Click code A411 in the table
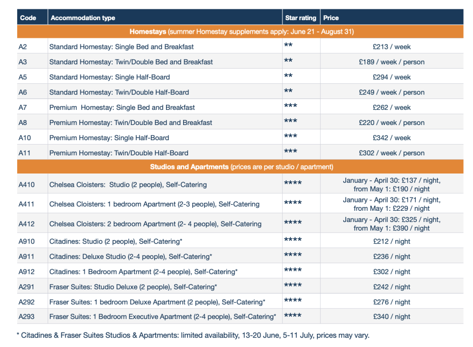Screen dimensions: 473x347 pyautogui.click(x=26, y=204)
